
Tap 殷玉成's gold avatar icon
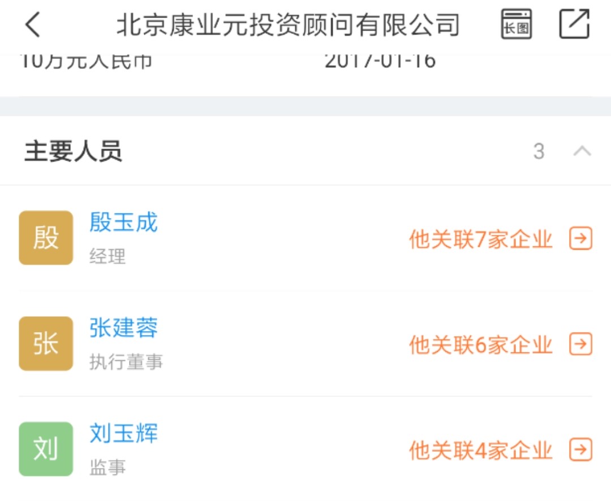[45, 237]
